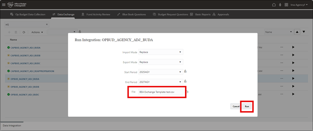313x131 pixels.
Task: Switch to Op Budget Data Collection tab
Action: [27, 14]
